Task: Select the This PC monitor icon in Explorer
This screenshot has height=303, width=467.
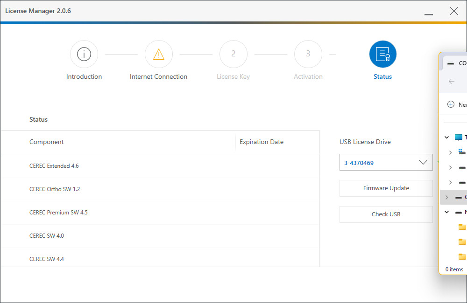Action: point(459,137)
